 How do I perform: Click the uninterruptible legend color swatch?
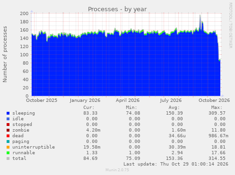[x=8, y=147]
